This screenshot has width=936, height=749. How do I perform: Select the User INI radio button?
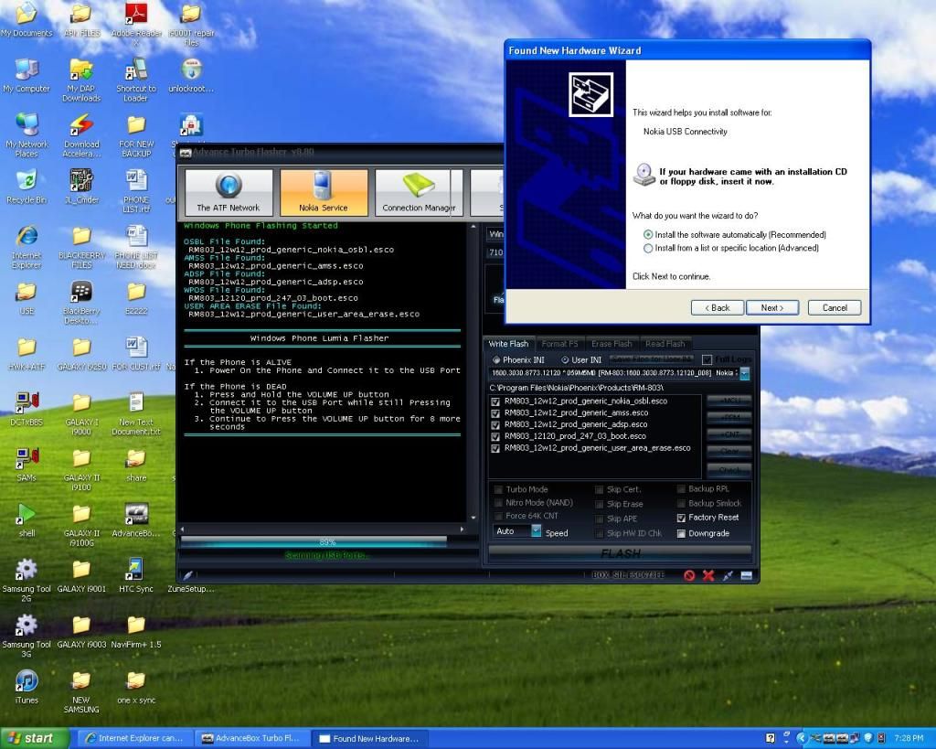565,360
